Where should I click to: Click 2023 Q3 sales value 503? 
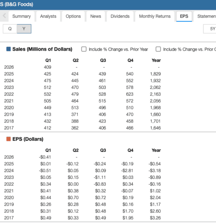(x=102, y=87)
